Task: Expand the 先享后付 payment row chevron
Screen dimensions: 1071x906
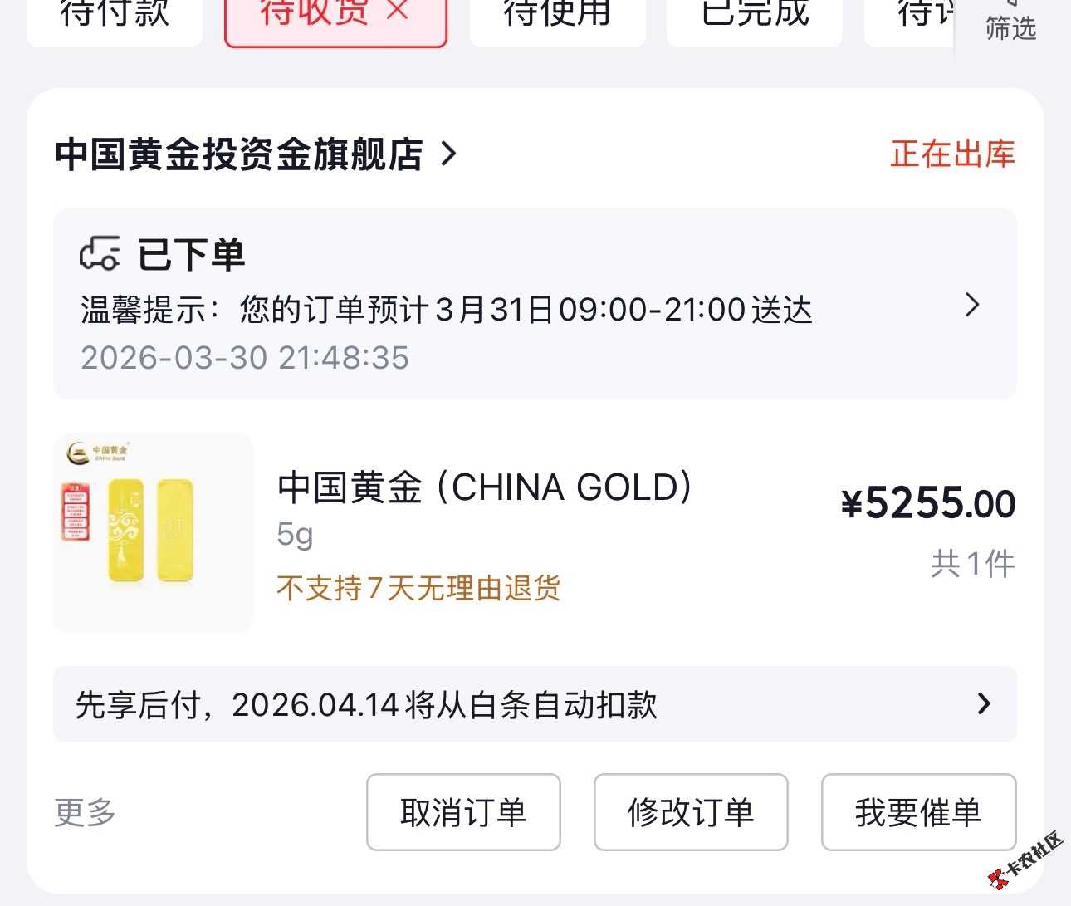Action: [x=984, y=704]
